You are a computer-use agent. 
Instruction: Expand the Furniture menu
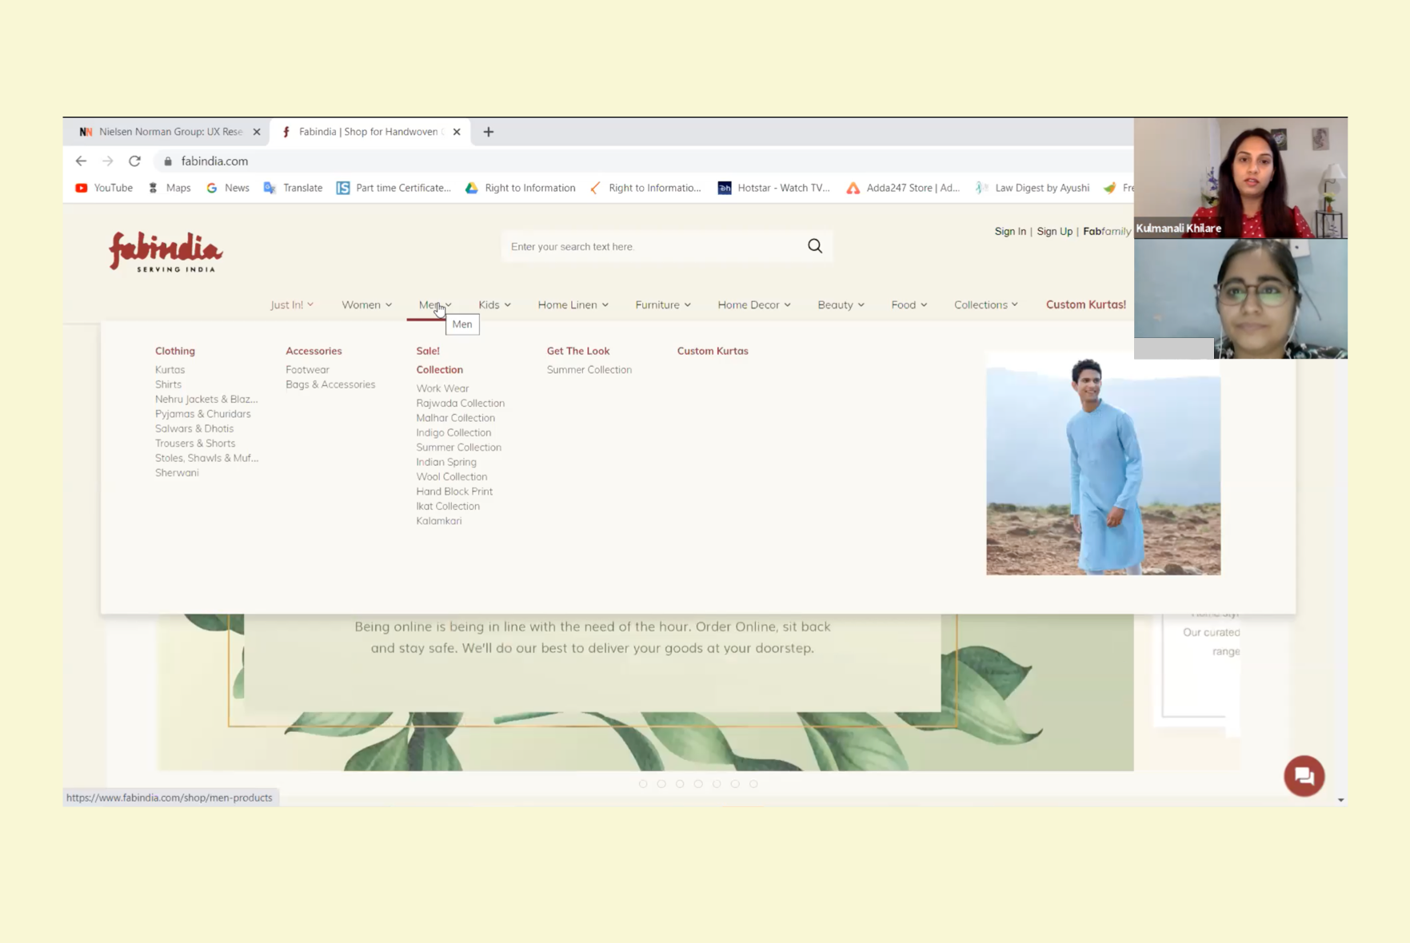pyautogui.click(x=663, y=304)
